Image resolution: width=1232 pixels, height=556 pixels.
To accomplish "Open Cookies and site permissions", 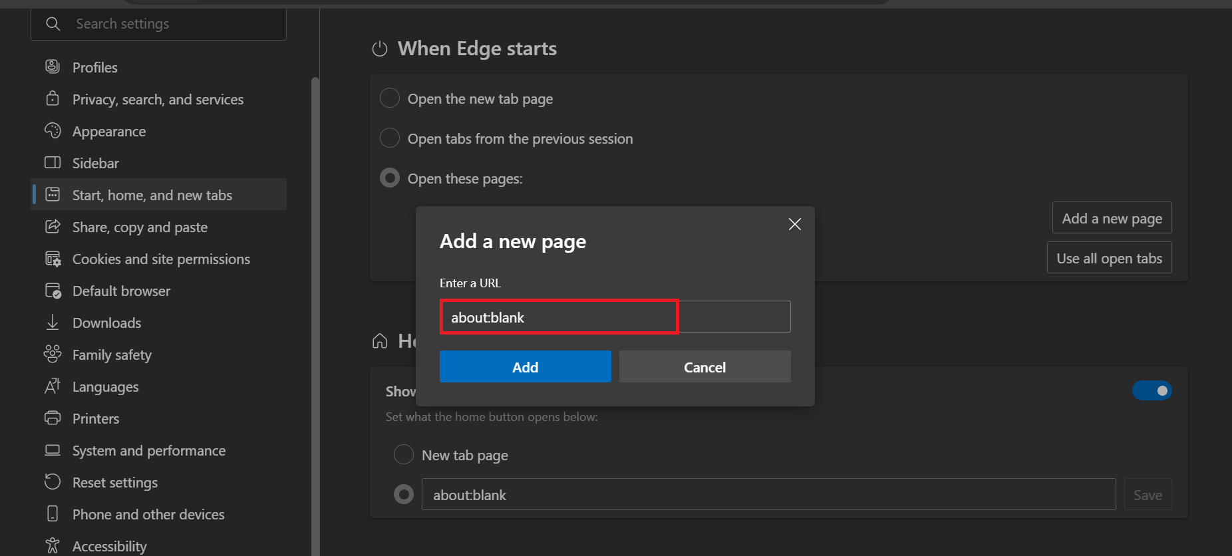I will click(158, 259).
